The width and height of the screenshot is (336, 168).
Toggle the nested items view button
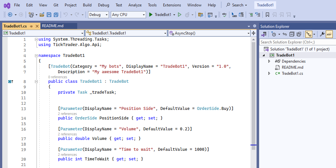[308, 34]
